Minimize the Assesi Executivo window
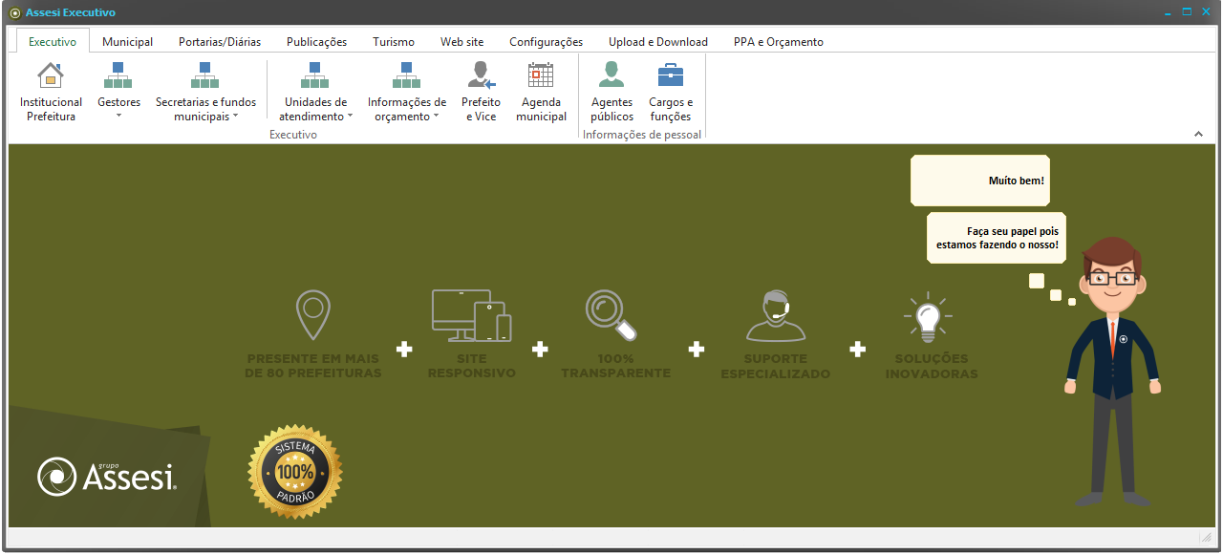This screenshot has height=554, width=1223. pos(1169,12)
